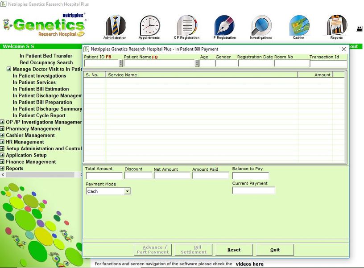Click the Gender input field

pos(226,63)
